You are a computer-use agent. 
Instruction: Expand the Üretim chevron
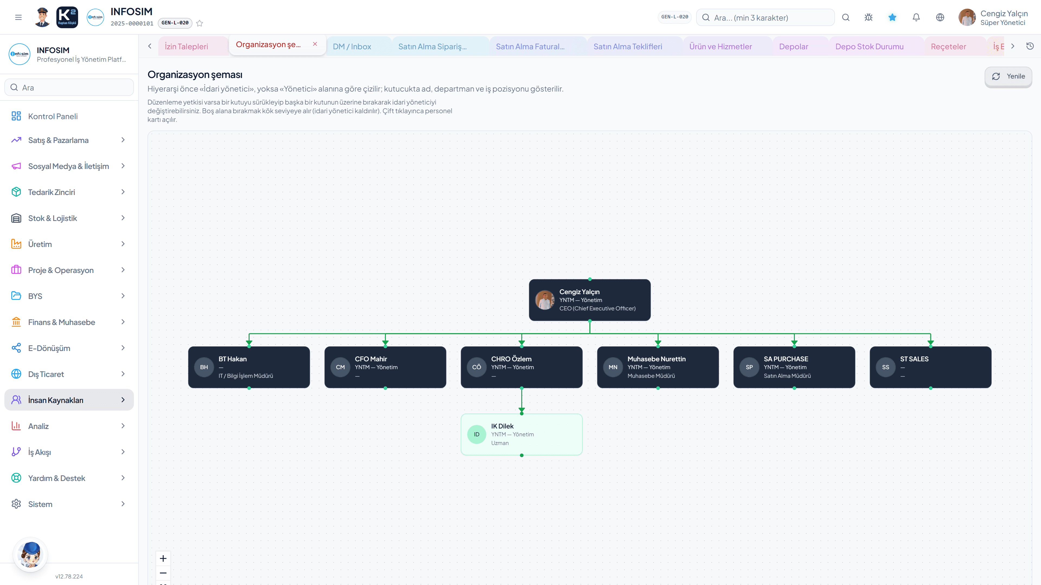(123, 244)
